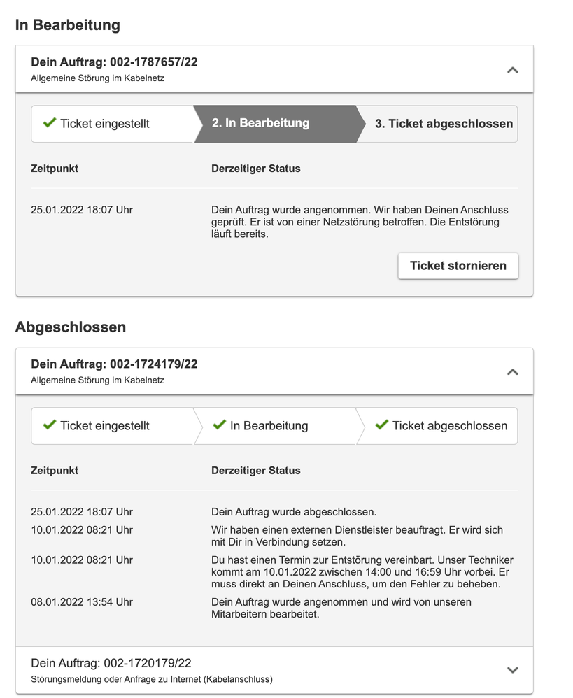
Task: Click 'Derzeitiger Status' header in completed ticket
Action: (255, 471)
